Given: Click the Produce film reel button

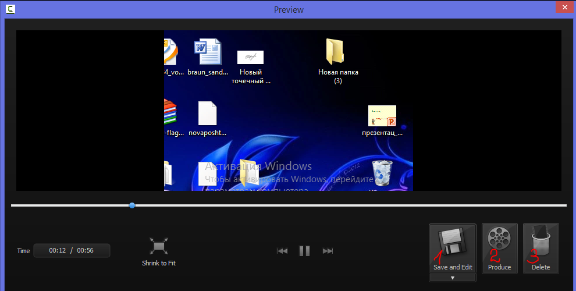Looking at the screenshot, I should [x=499, y=249].
